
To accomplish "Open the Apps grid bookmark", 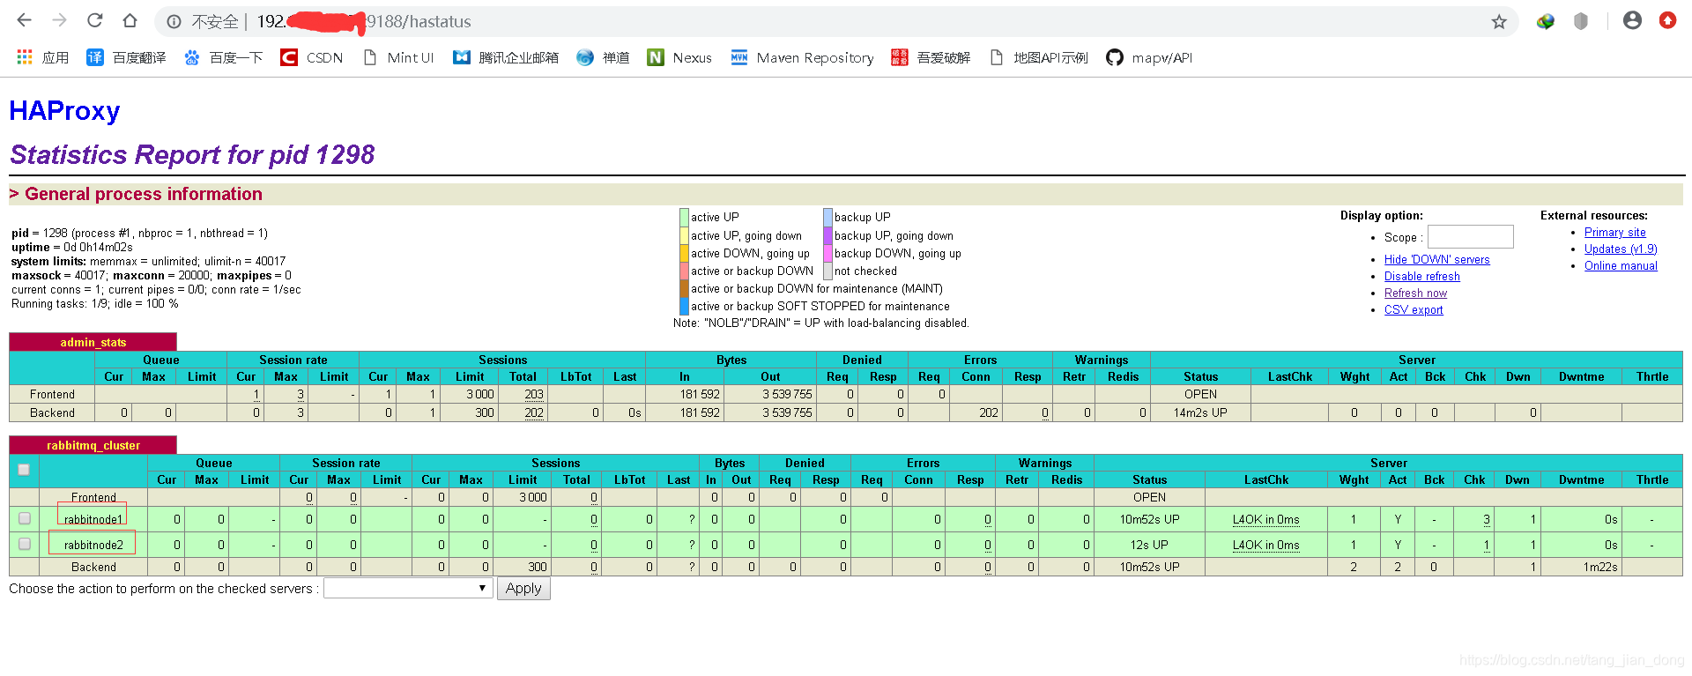I will (42, 57).
